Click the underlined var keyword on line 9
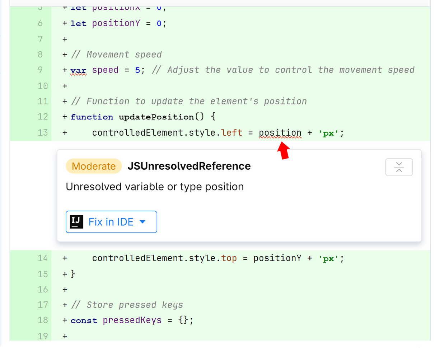The width and height of the screenshot is (435, 348). pos(79,70)
